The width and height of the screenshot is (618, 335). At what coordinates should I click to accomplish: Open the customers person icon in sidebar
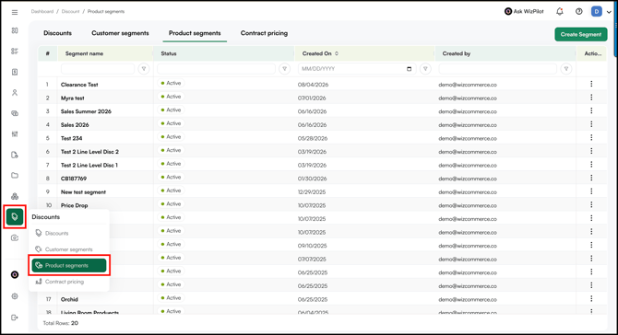15,93
